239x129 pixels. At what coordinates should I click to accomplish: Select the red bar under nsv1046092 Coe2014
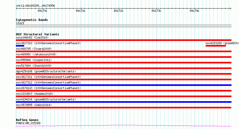pyautogui.click(x=124, y=40)
